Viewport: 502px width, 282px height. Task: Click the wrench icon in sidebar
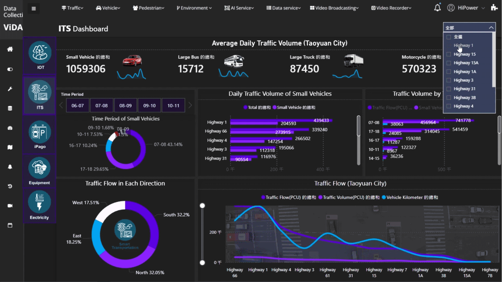pos(10,89)
